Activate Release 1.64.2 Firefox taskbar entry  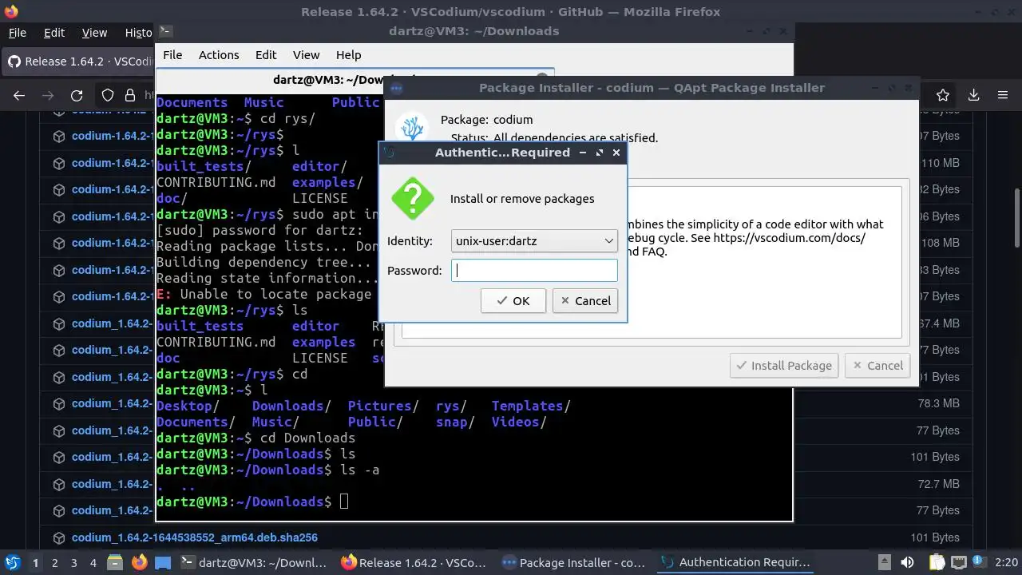(414, 562)
